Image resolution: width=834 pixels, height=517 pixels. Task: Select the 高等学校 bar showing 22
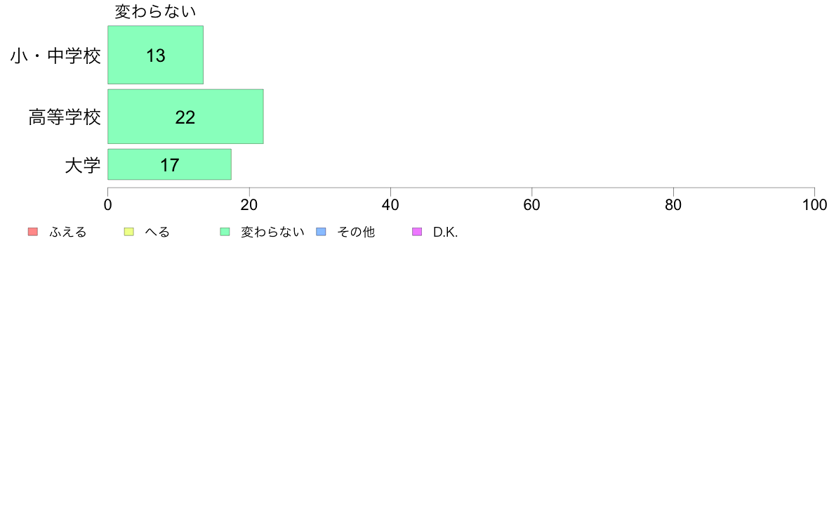pyautogui.click(x=185, y=117)
